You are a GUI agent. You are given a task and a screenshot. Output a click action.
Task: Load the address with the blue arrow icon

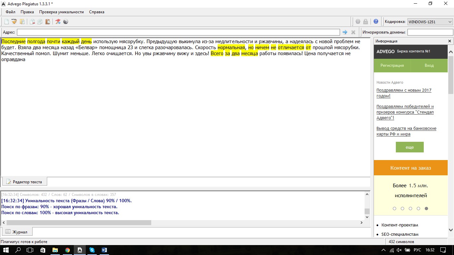click(x=345, y=32)
